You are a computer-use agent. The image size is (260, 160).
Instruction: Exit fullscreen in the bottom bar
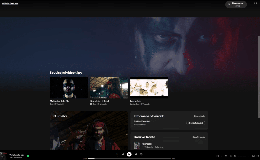click(x=258, y=156)
